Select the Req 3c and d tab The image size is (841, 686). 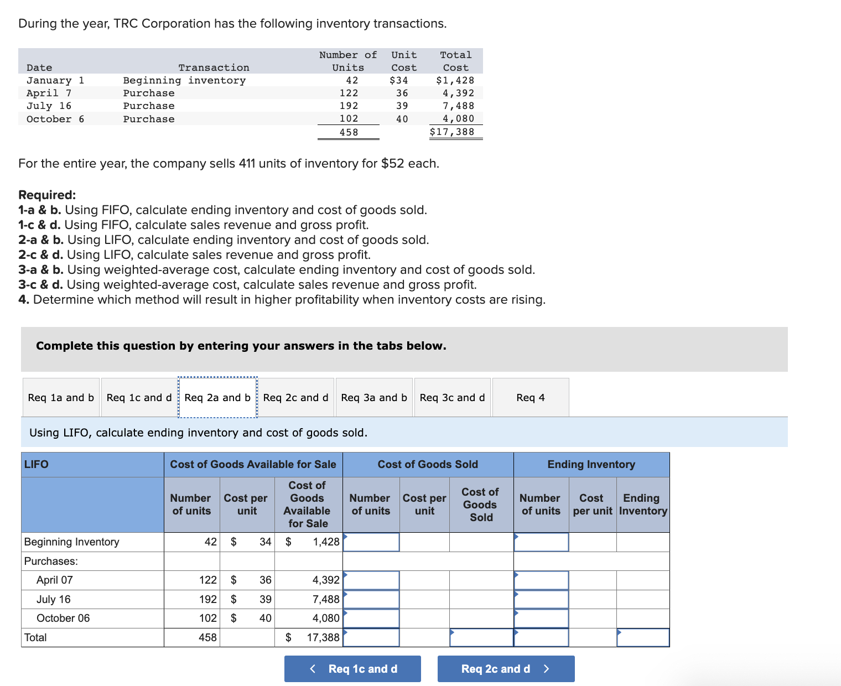click(452, 397)
